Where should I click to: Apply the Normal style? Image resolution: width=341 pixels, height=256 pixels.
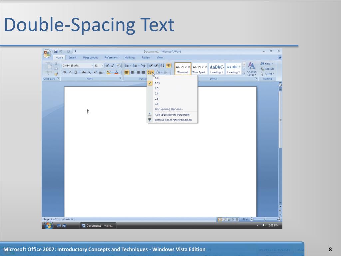183,69
